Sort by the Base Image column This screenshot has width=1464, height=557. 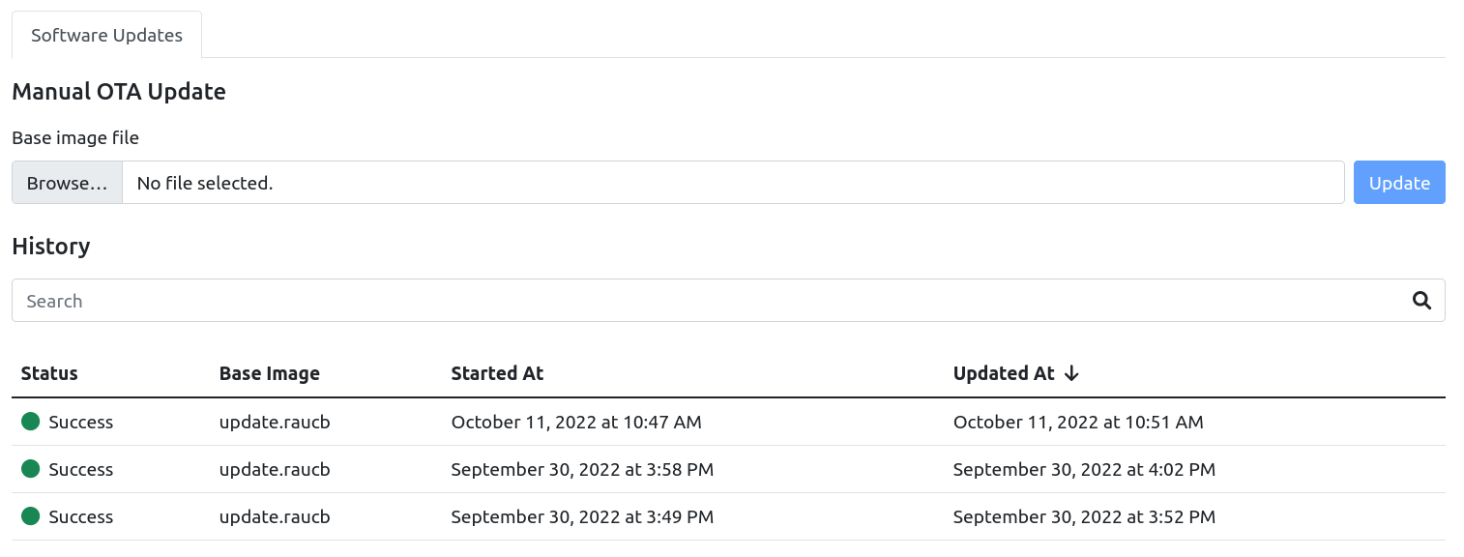270,373
